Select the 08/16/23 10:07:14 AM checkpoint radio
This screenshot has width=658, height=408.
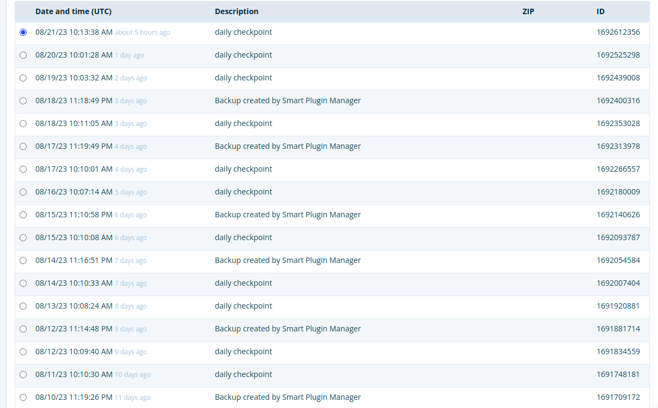23,192
